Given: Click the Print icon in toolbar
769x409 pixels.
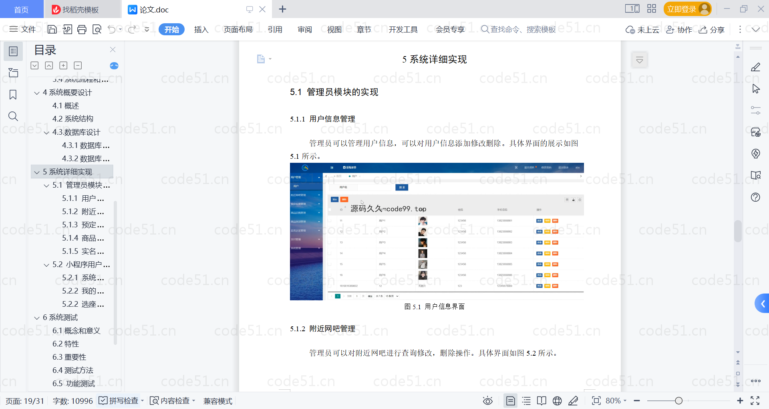Looking at the screenshot, I should 82,29.
